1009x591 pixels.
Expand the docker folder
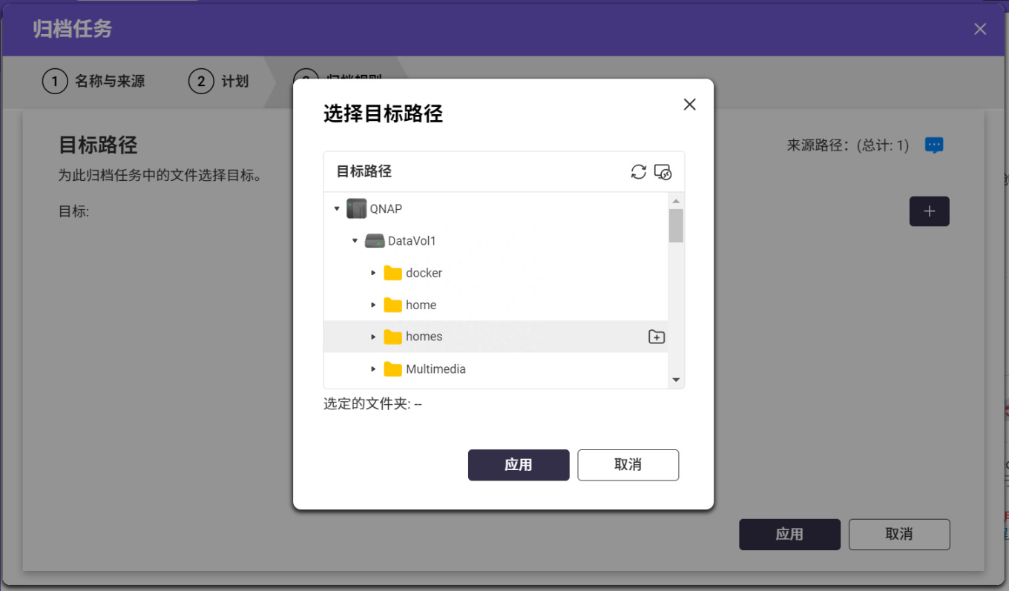[x=373, y=273]
